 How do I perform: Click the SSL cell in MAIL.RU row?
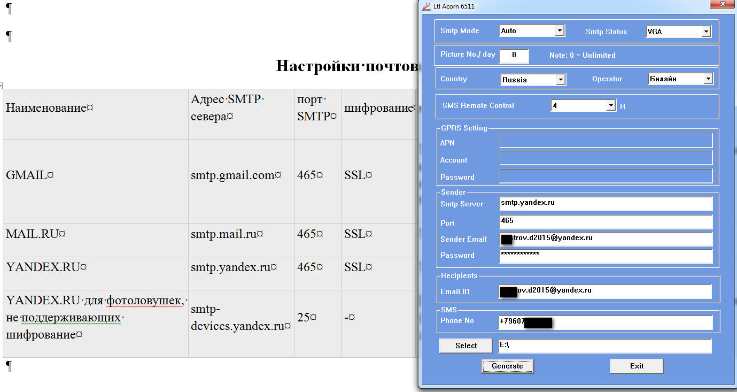tap(379, 240)
